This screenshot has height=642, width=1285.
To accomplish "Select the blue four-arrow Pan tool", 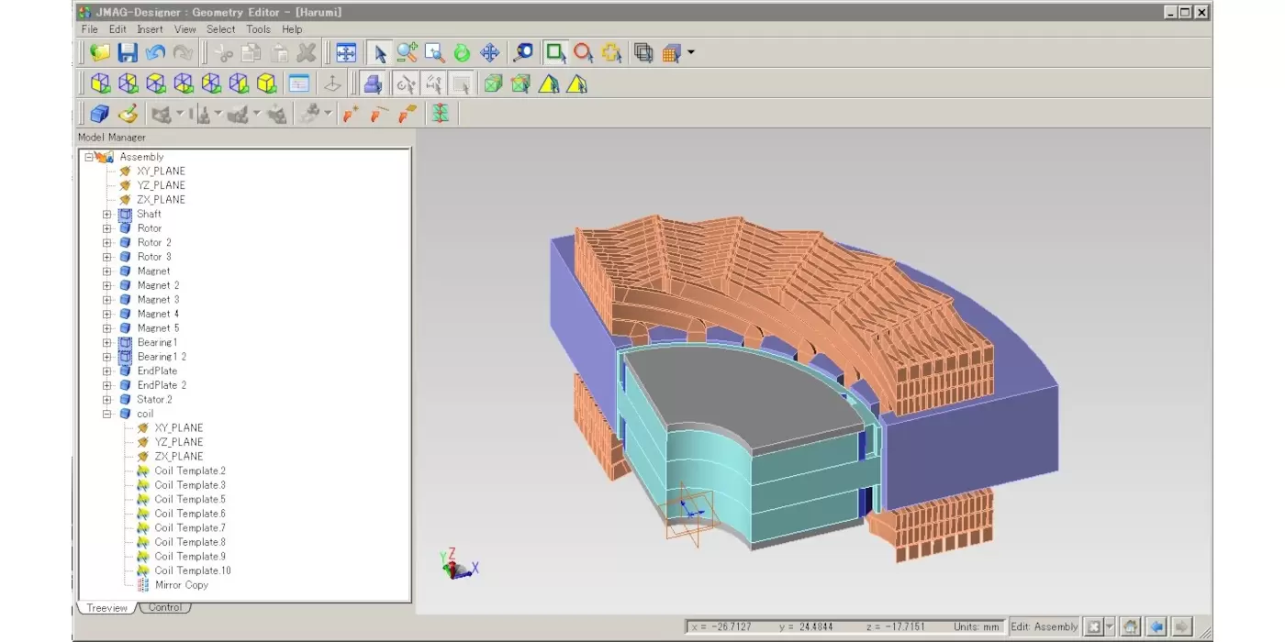I will click(x=489, y=53).
